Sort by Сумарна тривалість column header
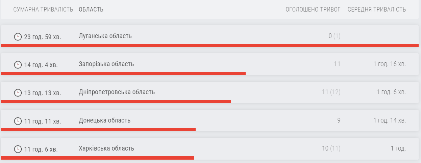421x163 pixels. pos(43,9)
